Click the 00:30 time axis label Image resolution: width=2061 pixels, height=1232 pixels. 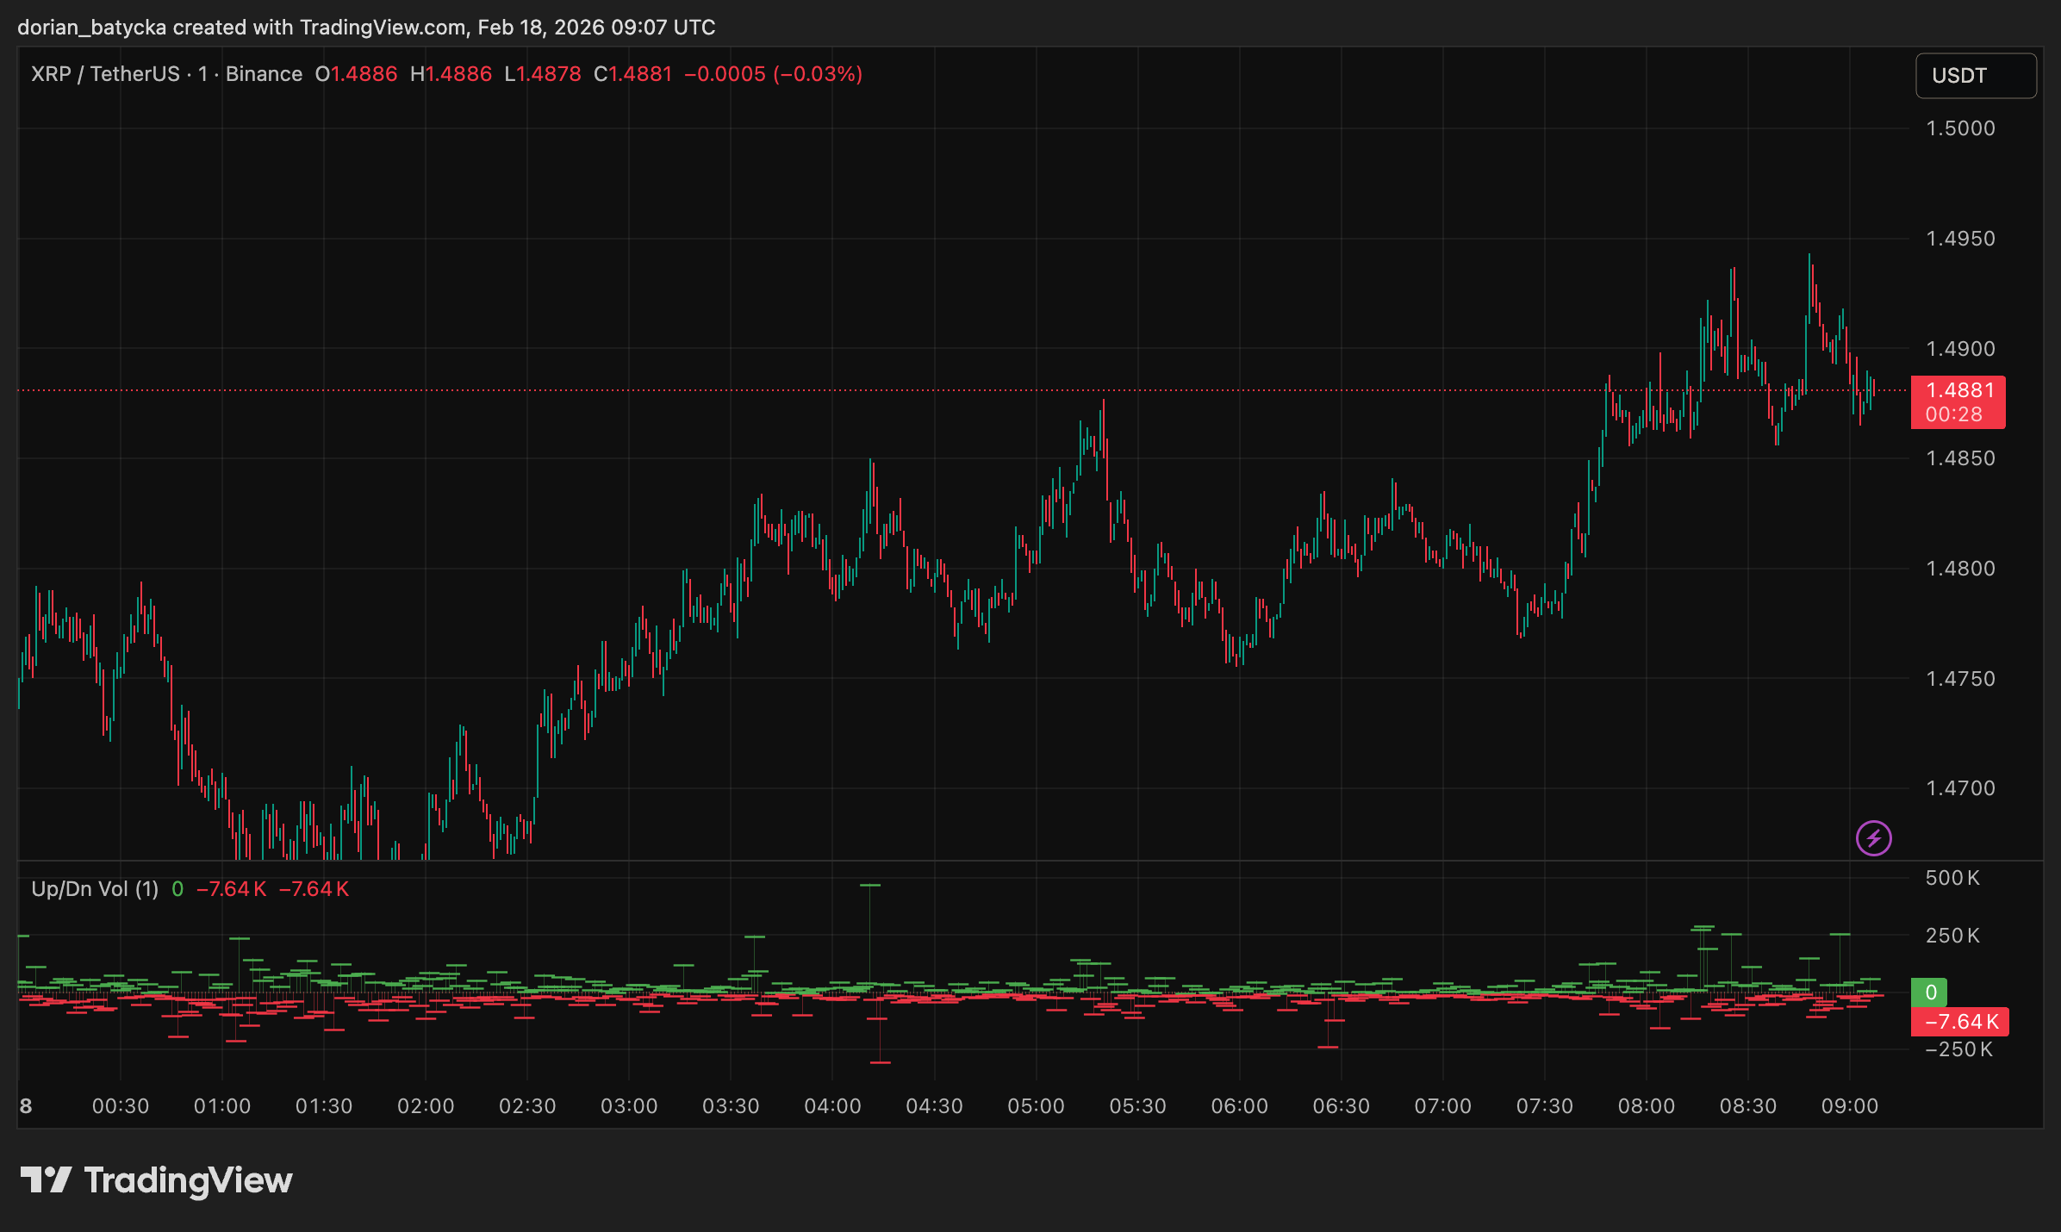click(121, 1106)
